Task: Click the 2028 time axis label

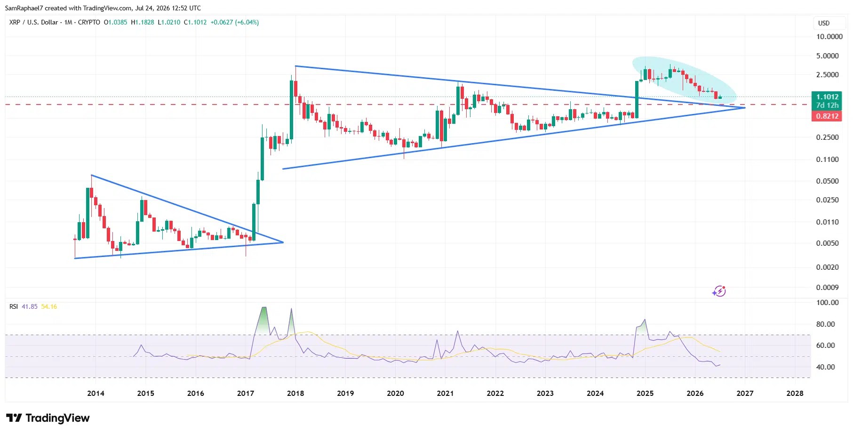Action: click(x=795, y=394)
